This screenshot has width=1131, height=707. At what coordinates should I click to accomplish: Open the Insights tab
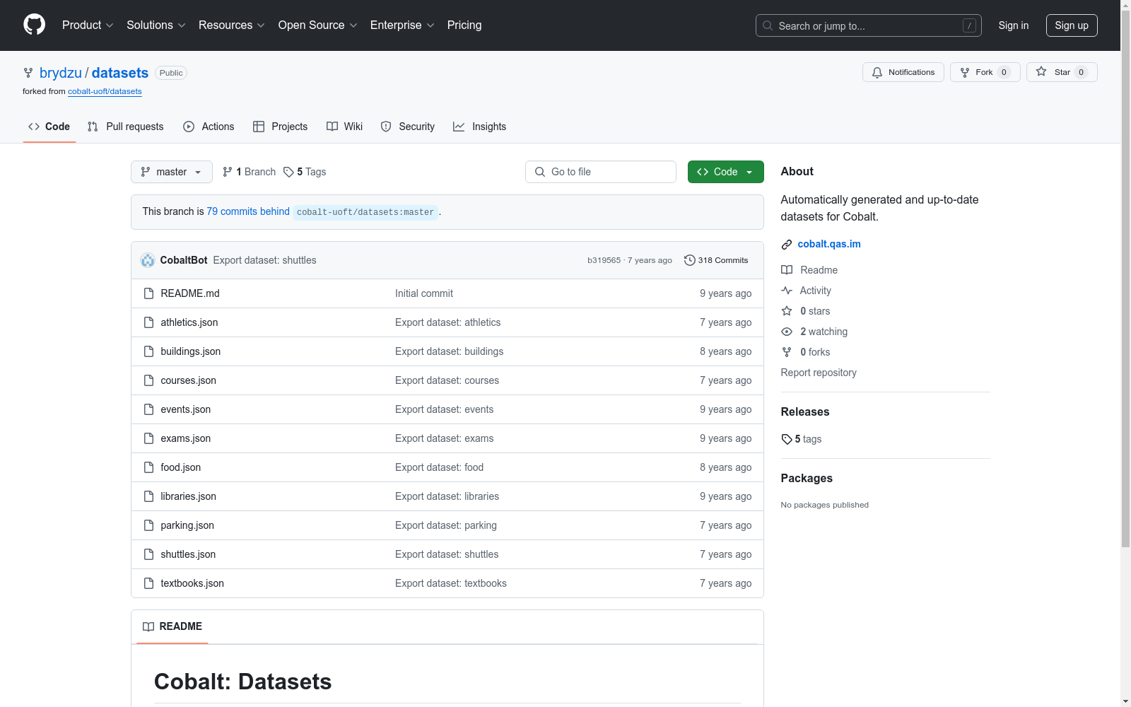pos(480,127)
